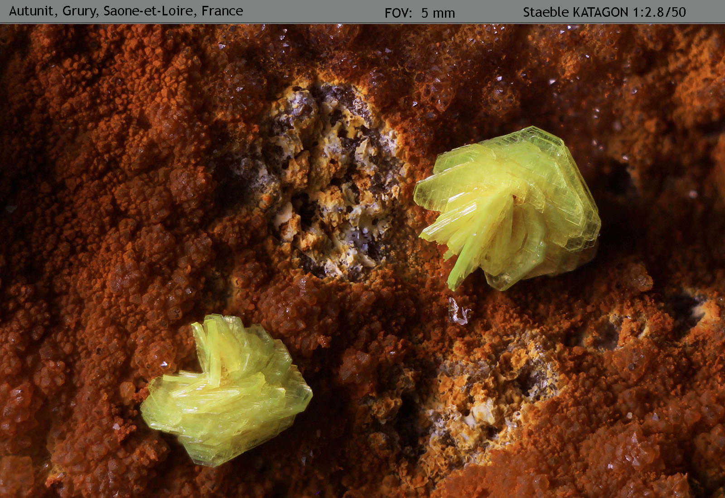Click the "5 mm" value in the header

click(x=438, y=13)
